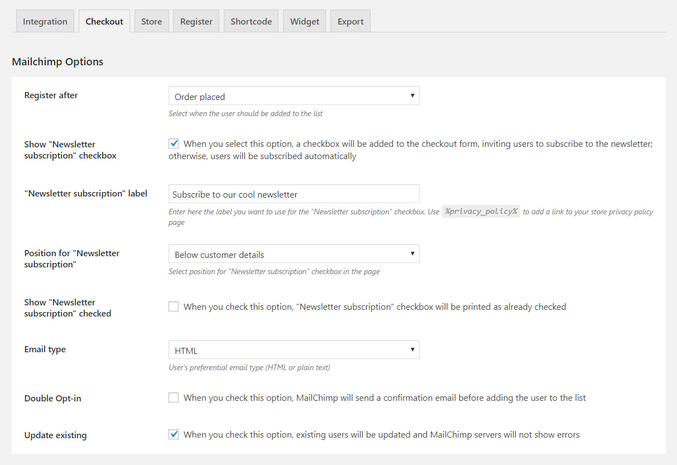Click the Mailchimp Options section heading
Screen dimensions: 677x465
(57, 62)
